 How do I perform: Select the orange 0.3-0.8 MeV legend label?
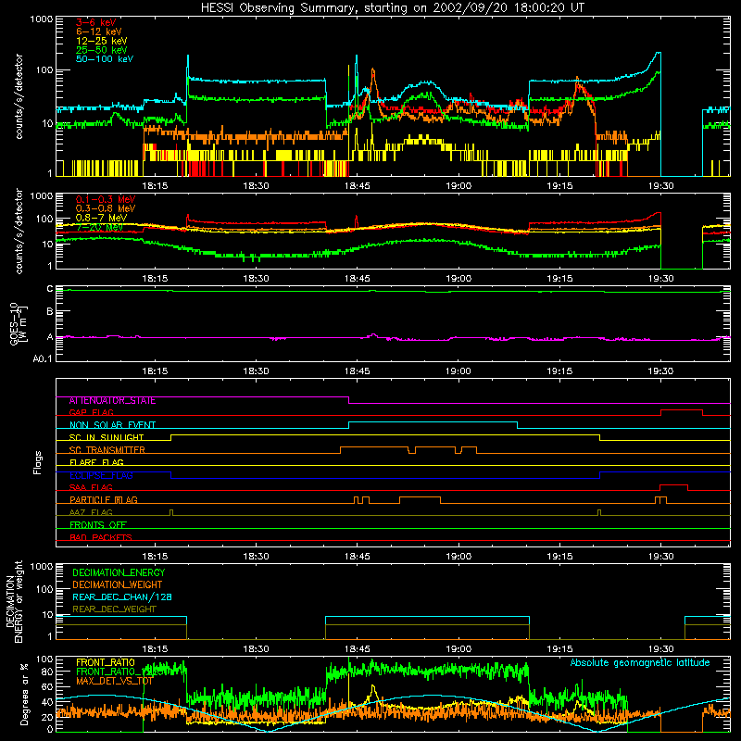[106, 208]
